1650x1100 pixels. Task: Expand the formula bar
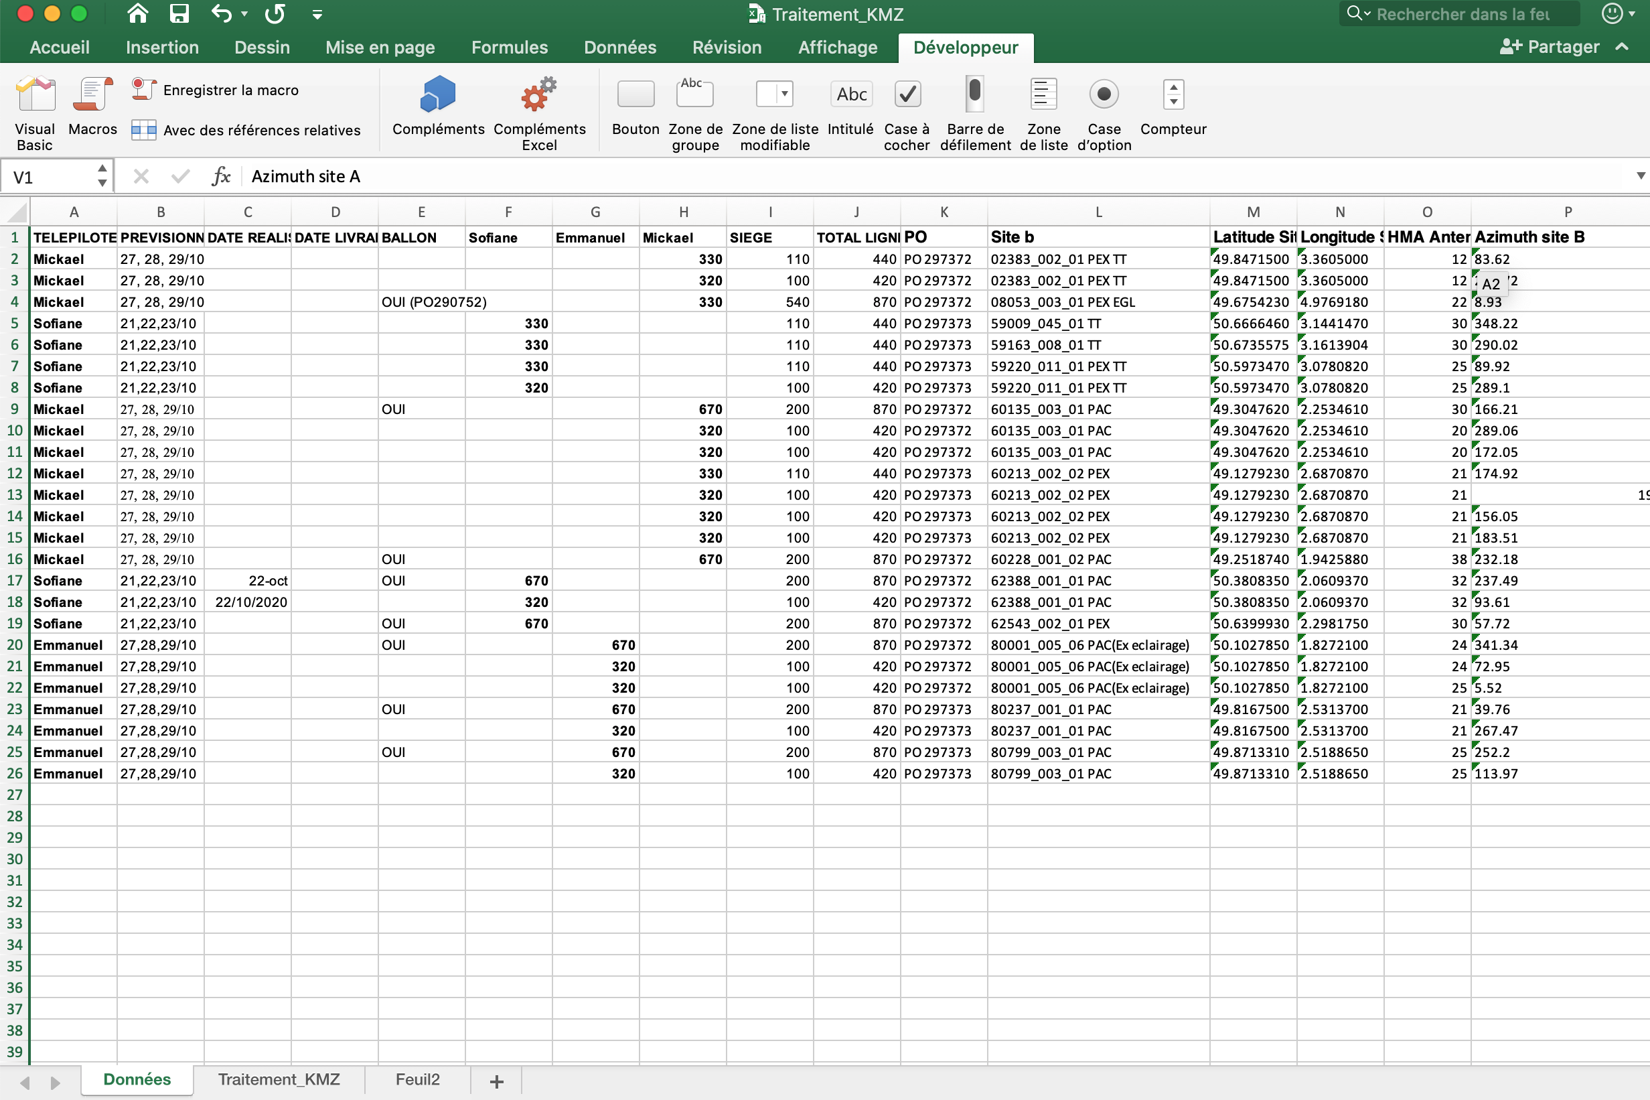[1640, 176]
